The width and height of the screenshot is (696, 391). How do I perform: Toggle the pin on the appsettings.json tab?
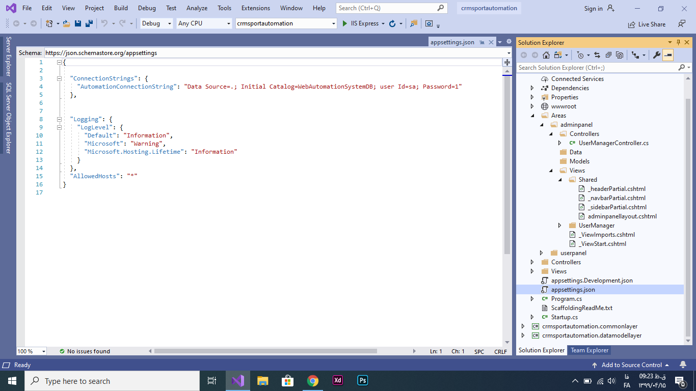click(x=481, y=42)
